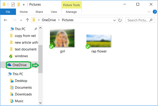Click the folder icon at title bar left

[4, 4]
